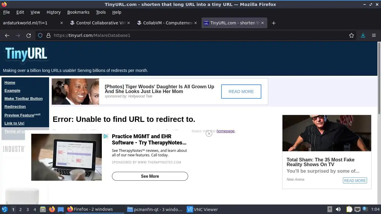Click the Tiger Woods' Daughter headline
Image resolution: width=381 pixels, height=214 pixels.
tap(159, 89)
